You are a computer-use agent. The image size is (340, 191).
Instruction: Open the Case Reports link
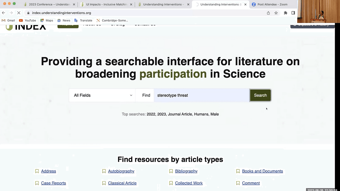point(54,183)
